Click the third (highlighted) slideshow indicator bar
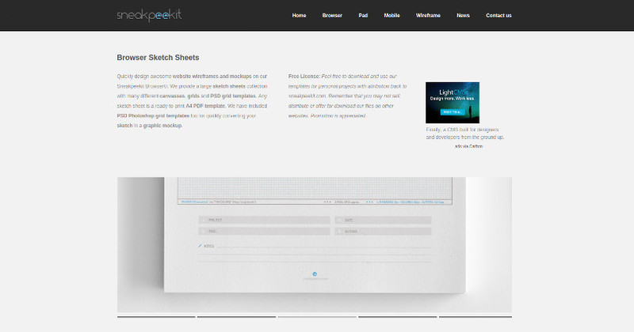This screenshot has width=634, height=332. click(317, 317)
